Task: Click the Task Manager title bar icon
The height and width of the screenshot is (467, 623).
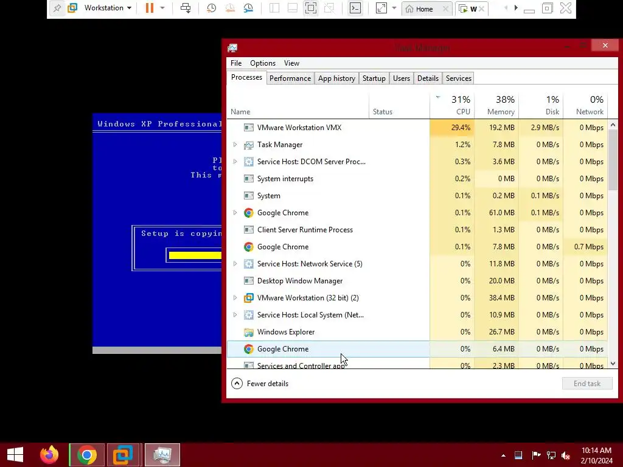Action: tap(232, 48)
